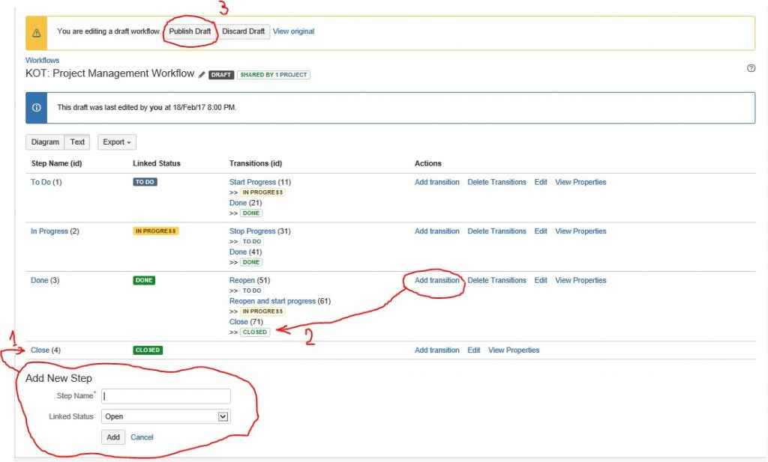Edit the Done step
The width and height of the screenshot is (768, 462).
[x=541, y=281]
